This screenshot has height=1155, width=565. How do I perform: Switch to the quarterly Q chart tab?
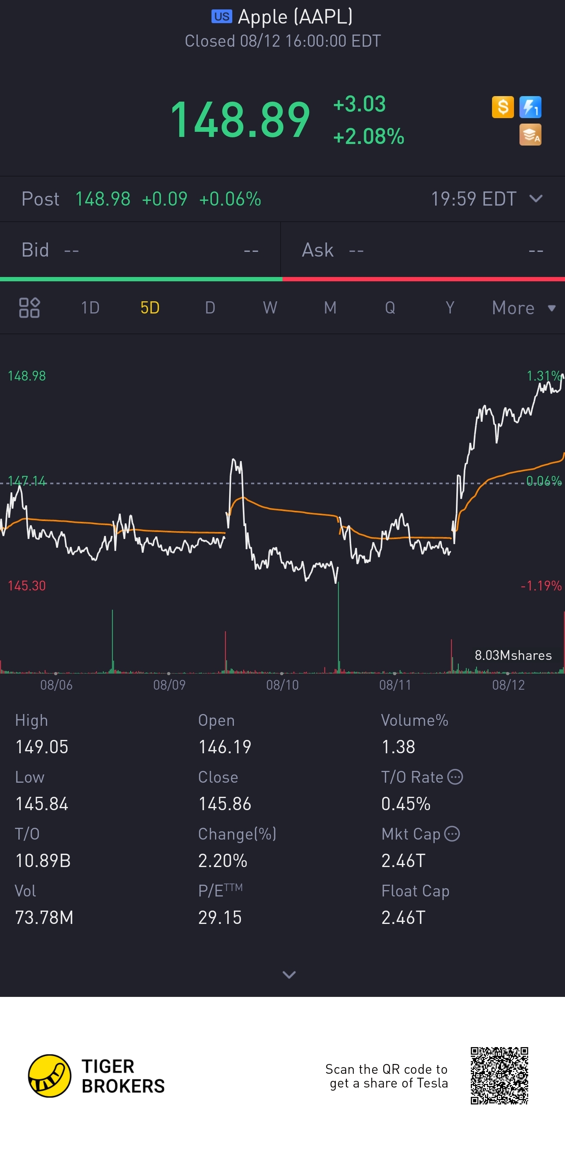390,308
